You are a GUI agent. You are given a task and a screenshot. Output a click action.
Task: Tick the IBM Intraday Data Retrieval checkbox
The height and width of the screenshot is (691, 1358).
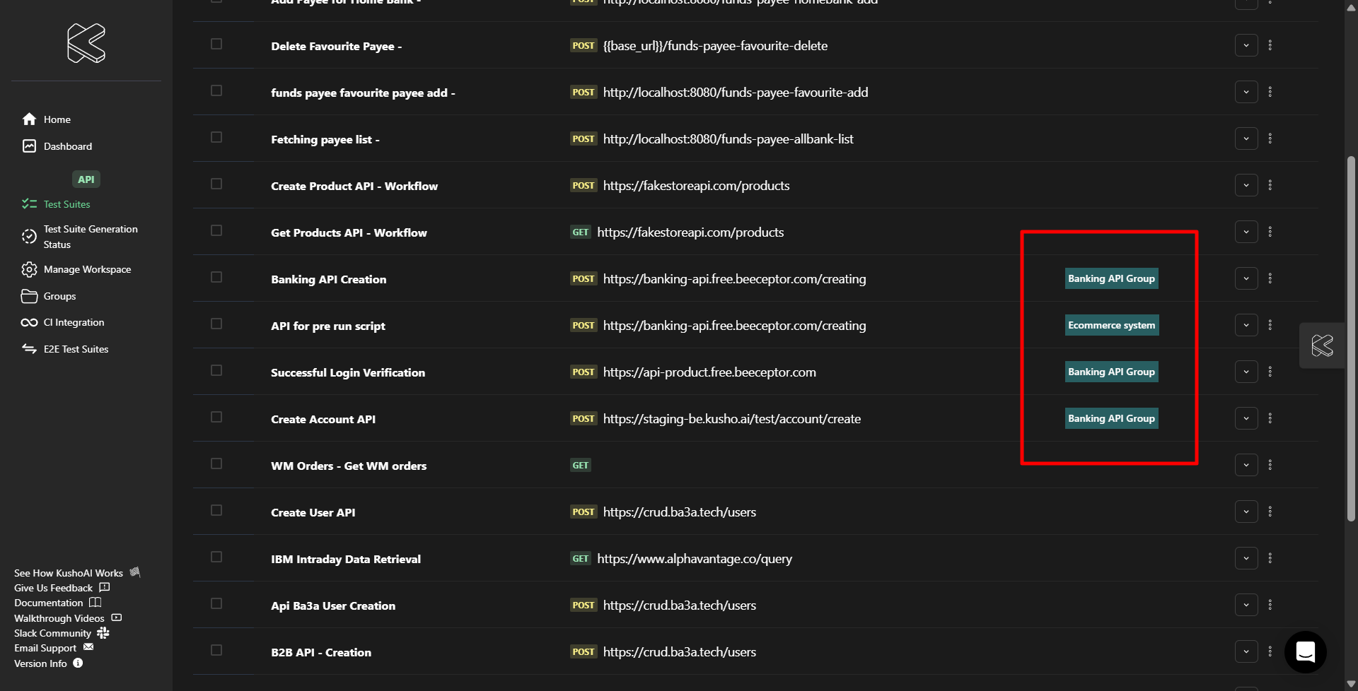216,557
